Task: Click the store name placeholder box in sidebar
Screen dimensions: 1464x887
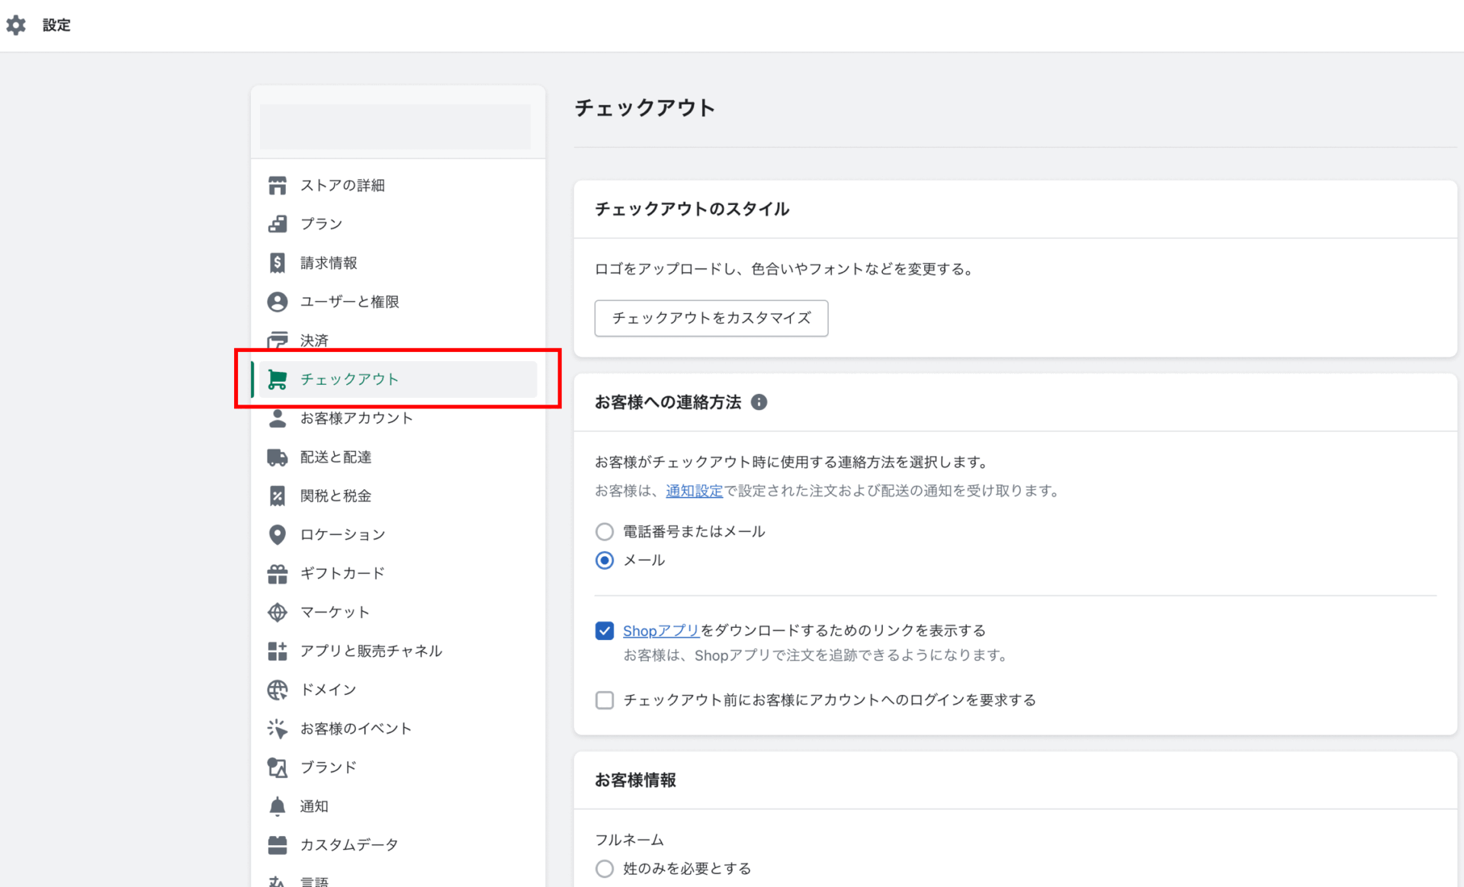Action: click(395, 126)
